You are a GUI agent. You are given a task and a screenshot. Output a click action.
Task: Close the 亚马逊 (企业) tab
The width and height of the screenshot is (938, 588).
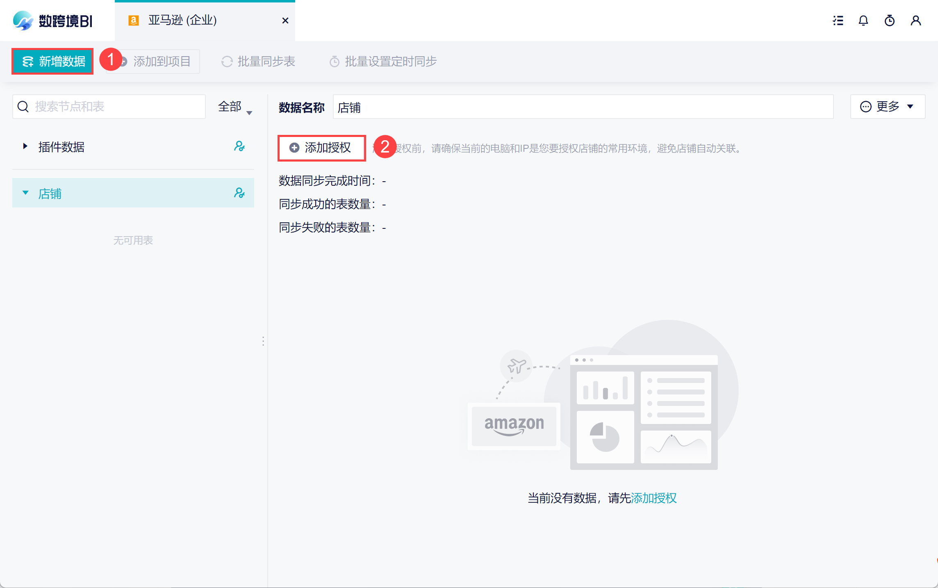[x=285, y=21]
